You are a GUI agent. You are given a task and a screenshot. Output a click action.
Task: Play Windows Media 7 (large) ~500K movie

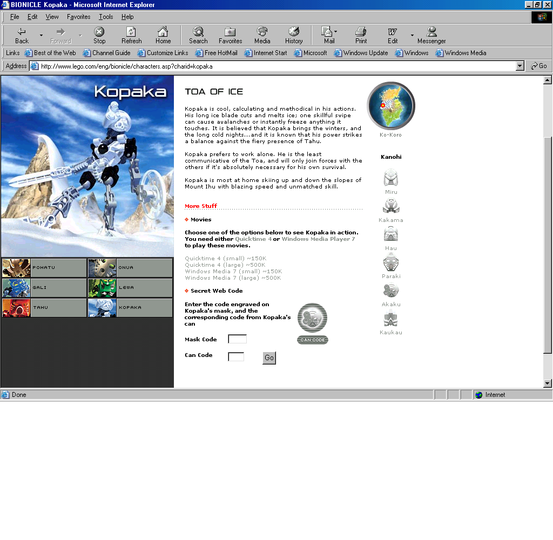coord(233,278)
